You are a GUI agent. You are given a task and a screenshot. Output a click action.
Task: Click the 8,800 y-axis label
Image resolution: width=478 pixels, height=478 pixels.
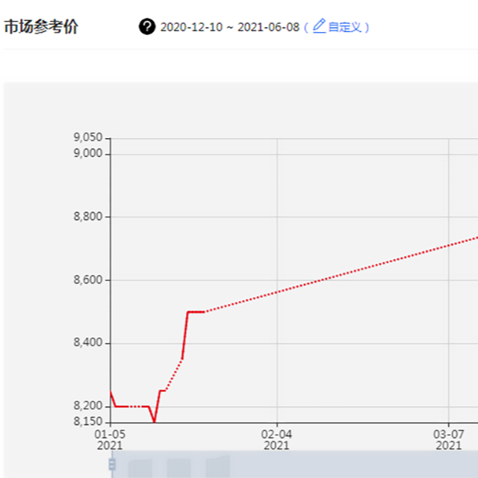click(88, 217)
